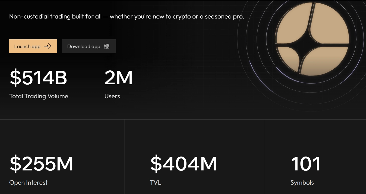Click the QR code icon beside Download app

(x=107, y=46)
